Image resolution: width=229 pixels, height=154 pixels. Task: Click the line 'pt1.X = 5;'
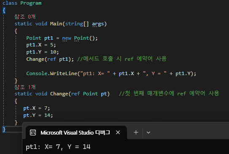click(41, 45)
